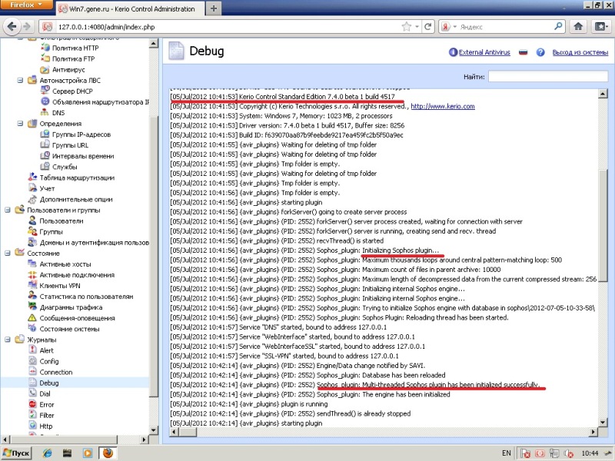Viewport: 615px width, 461px height.
Task: Open Сервер DHCP settings icon
Action: pos(45,91)
